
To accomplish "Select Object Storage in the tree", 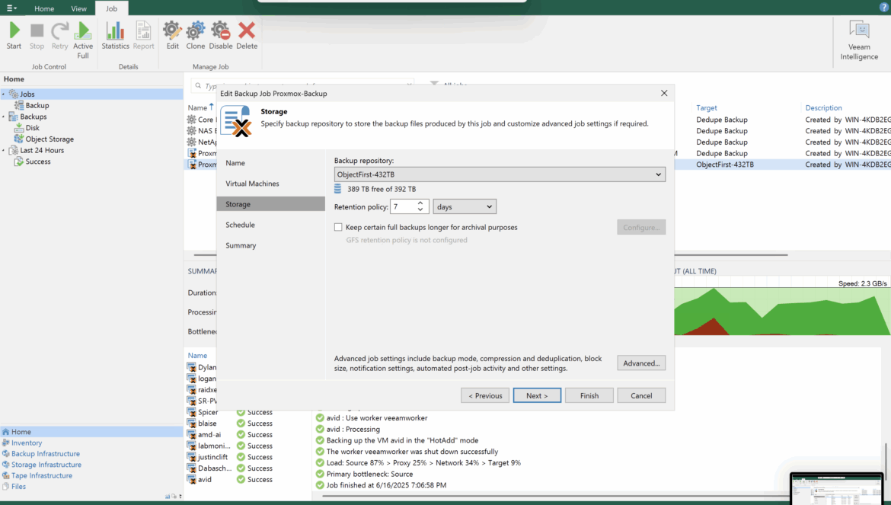I will [x=49, y=139].
